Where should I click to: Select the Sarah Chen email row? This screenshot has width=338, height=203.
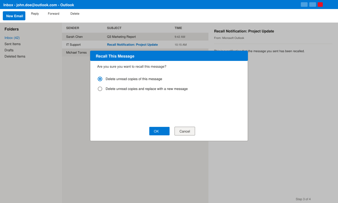(135, 37)
